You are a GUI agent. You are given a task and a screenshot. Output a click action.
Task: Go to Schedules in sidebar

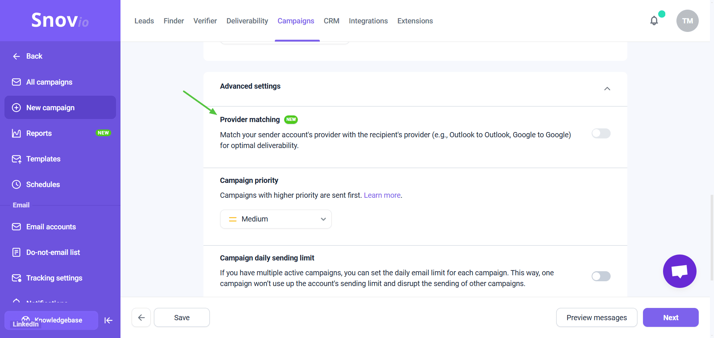point(43,184)
